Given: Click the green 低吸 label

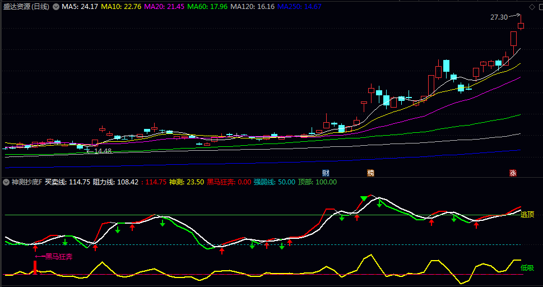Looking at the screenshot, I should pos(527,267).
